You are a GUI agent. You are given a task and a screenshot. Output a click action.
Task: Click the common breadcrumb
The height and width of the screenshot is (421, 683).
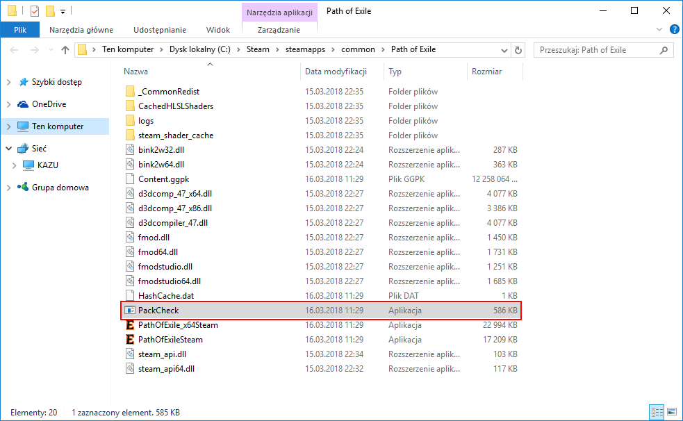point(358,49)
